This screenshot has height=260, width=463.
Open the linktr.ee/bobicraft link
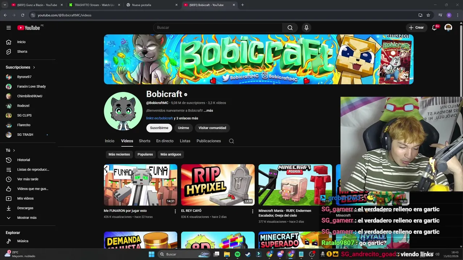click(160, 118)
